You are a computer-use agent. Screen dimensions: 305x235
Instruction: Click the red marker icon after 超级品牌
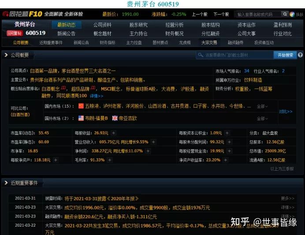tap(93, 88)
